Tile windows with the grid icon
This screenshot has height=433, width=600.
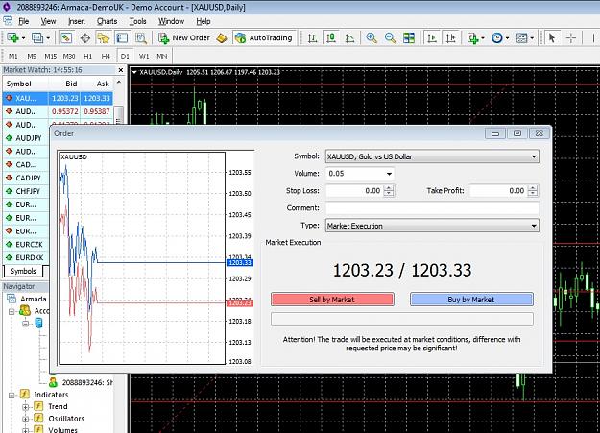point(409,37)
